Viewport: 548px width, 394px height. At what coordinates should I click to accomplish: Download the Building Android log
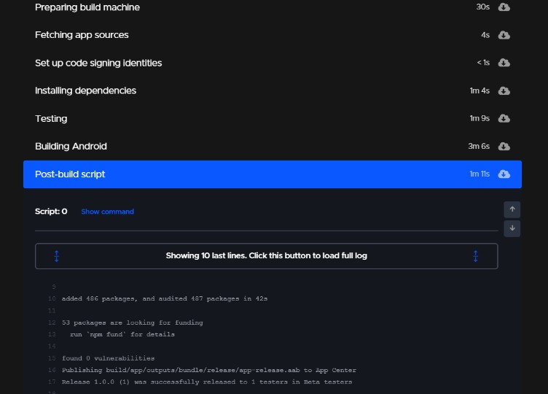(504, 146)
